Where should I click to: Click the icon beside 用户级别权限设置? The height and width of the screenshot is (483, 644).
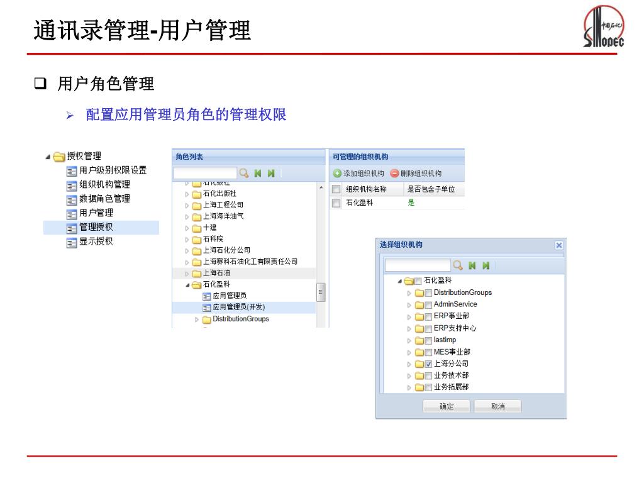pos(72,171)
